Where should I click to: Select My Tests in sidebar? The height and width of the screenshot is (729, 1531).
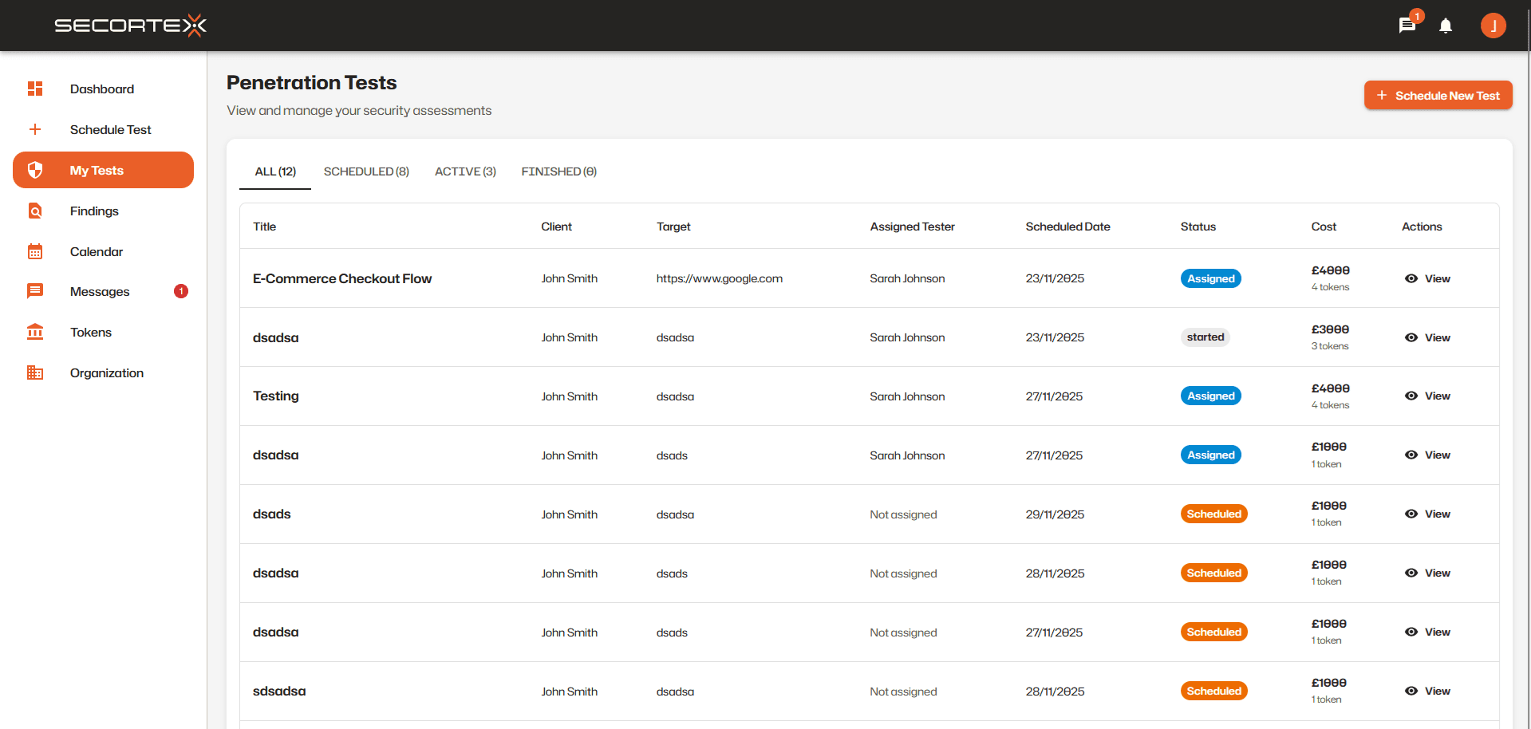point(103,170)
